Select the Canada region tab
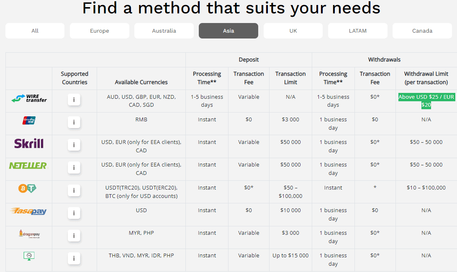Screen dimensions: 457x272 point(422,31)
